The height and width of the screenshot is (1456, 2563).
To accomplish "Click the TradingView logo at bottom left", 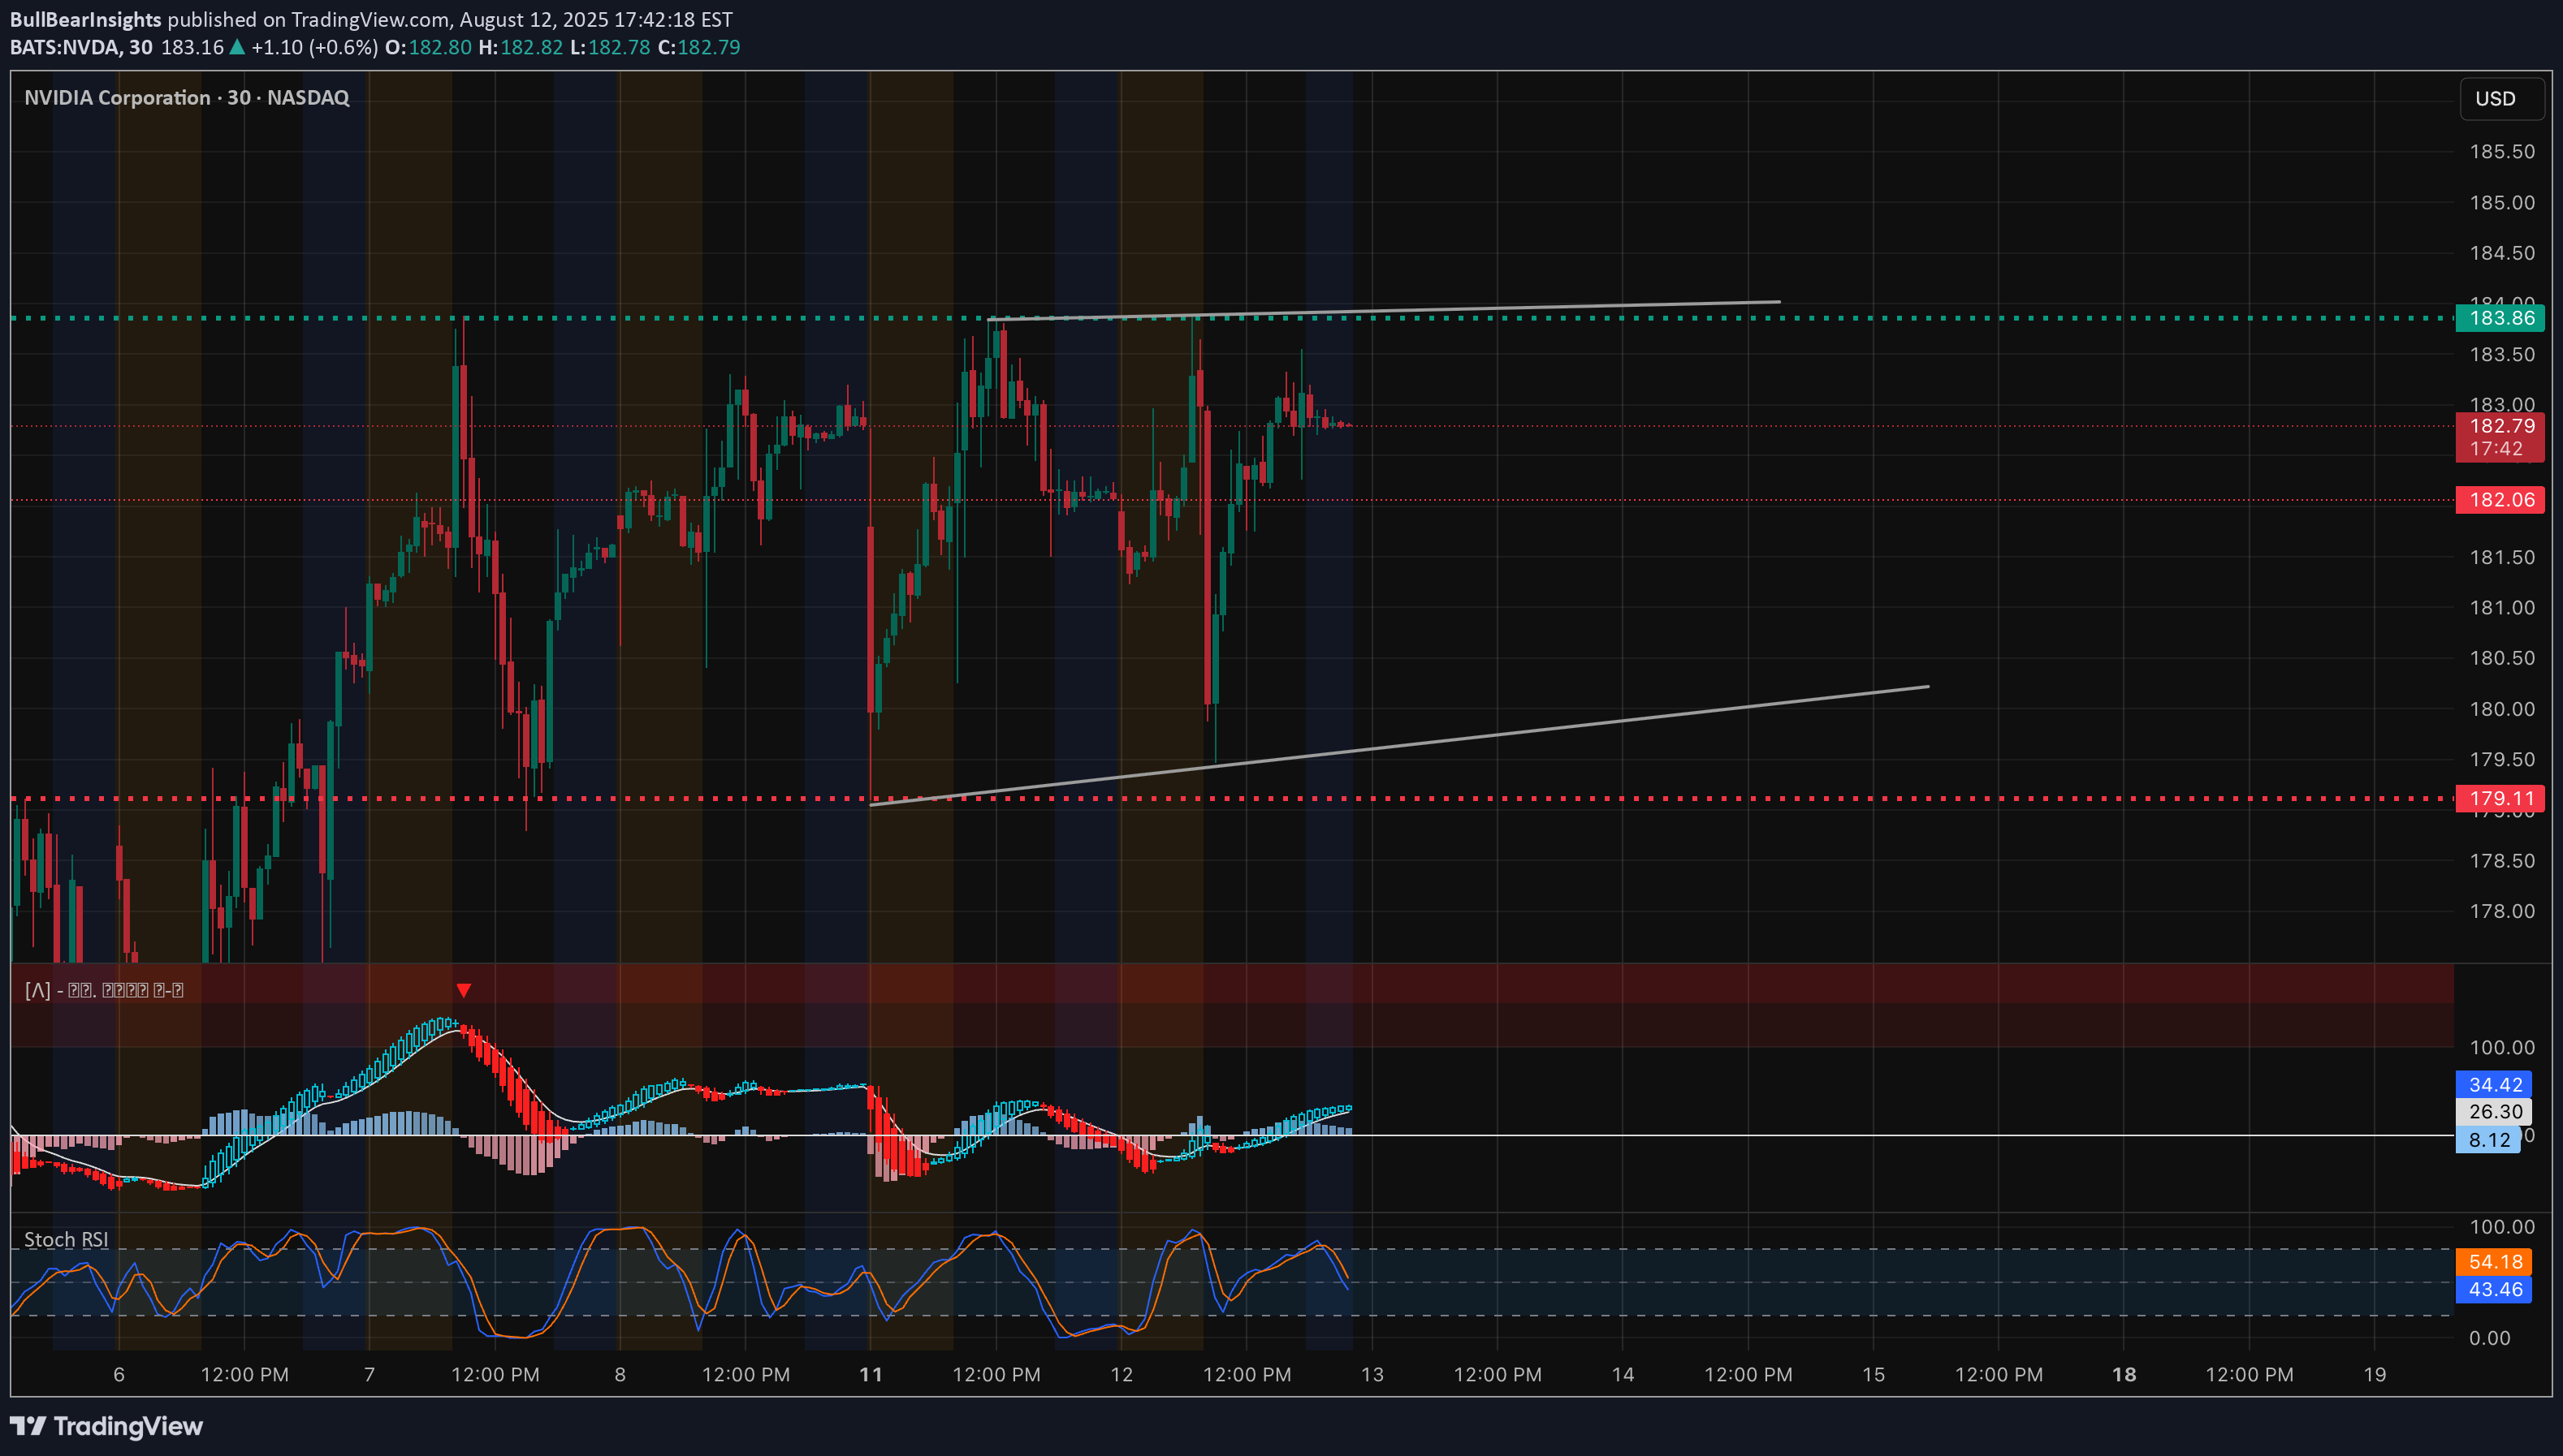I will click(x=106, y=1426).
